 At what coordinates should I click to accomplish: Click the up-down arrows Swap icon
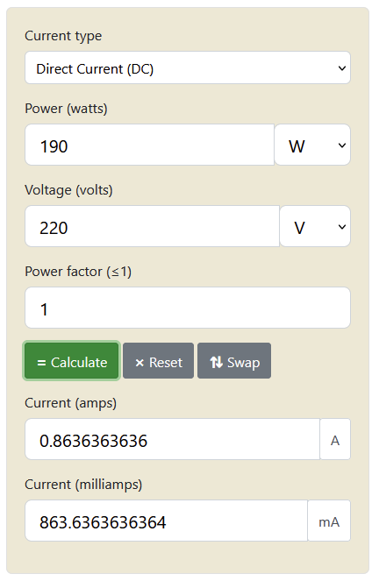click(216, 363)
